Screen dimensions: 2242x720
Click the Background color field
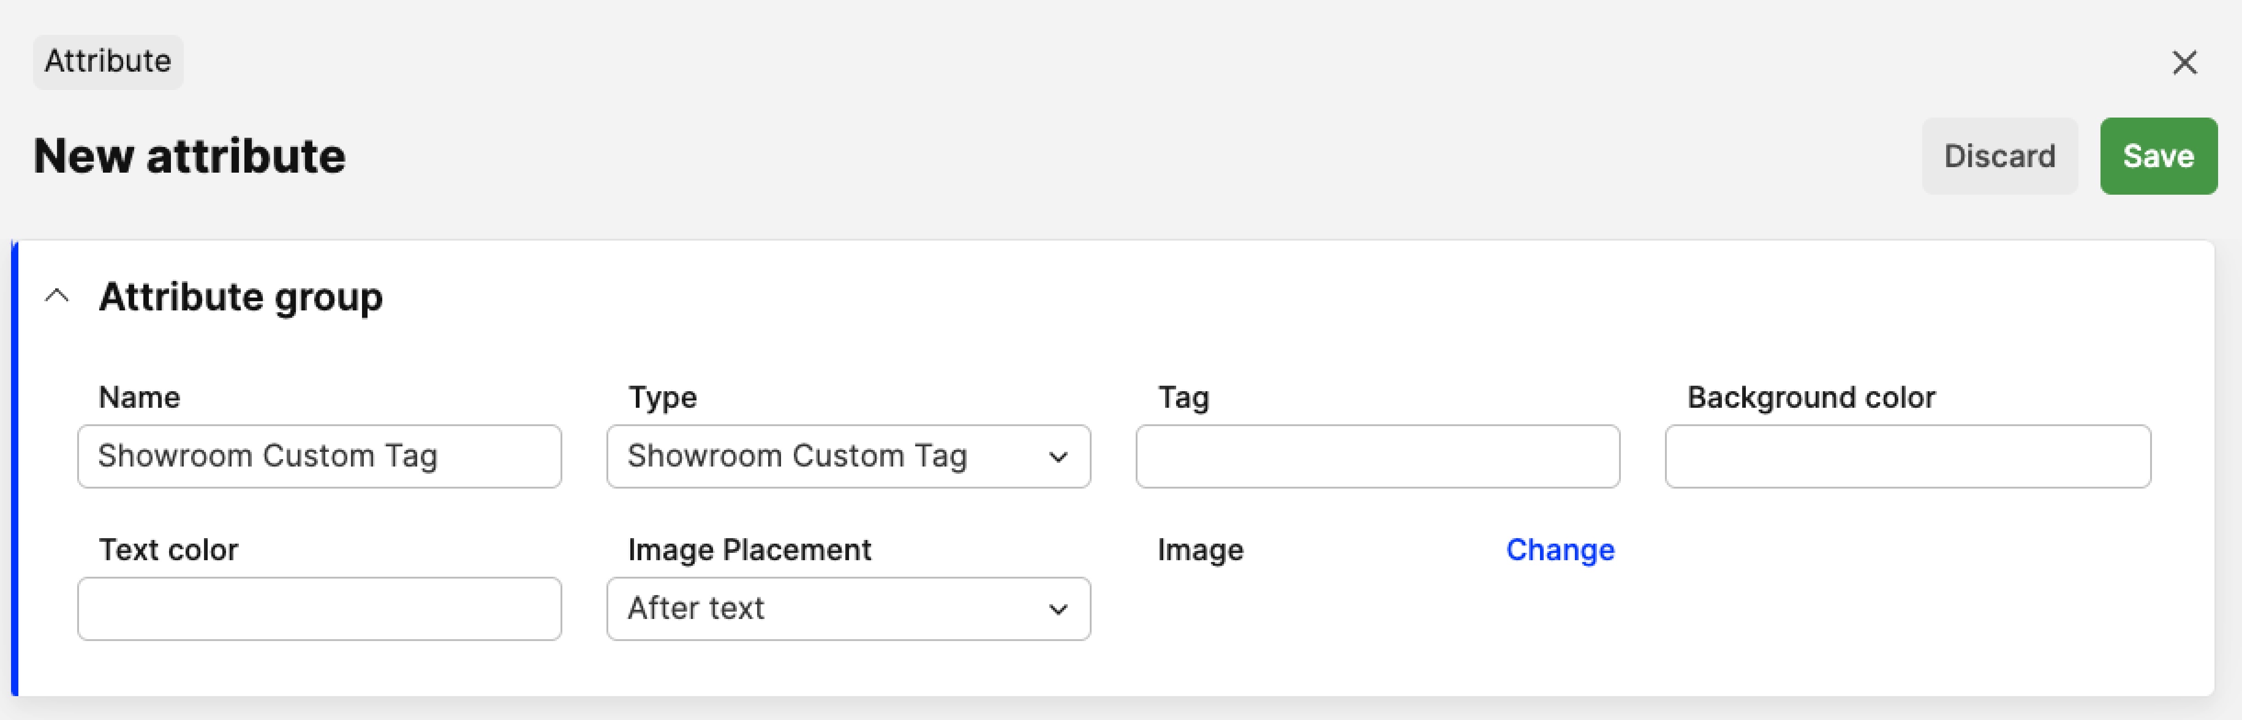(x=1907, y=456)
